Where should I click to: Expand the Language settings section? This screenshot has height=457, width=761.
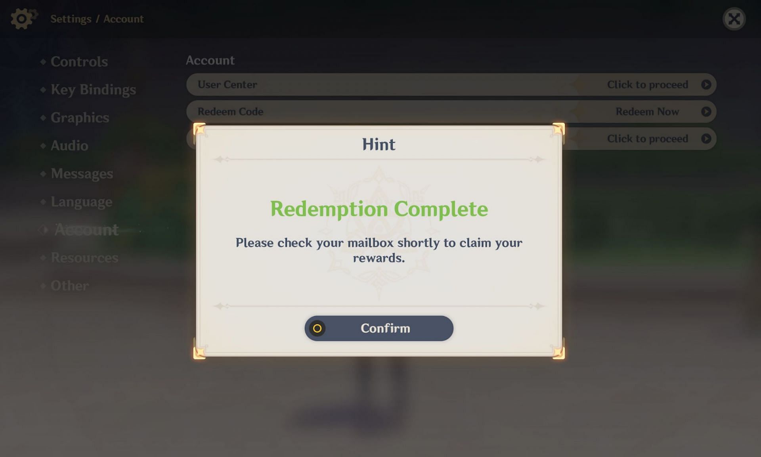[x=81, y=201]
